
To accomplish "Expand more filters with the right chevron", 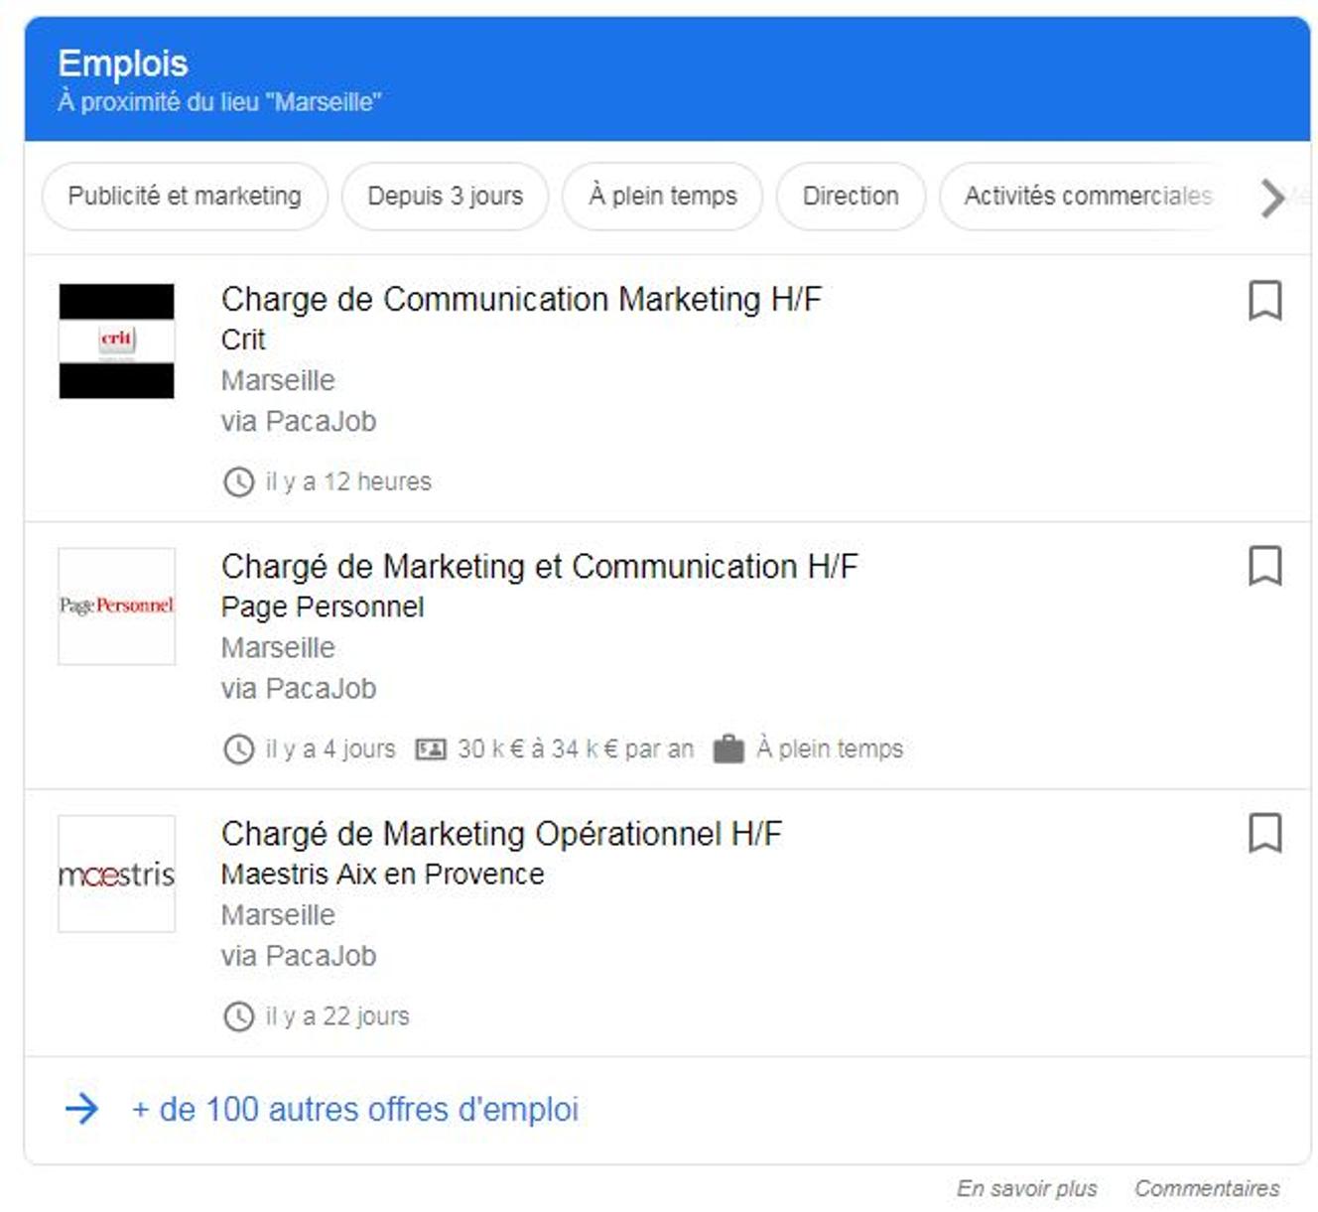I will click(x=1270, y=199).
